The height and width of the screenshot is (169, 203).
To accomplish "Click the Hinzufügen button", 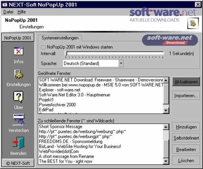I will (186, 127).
